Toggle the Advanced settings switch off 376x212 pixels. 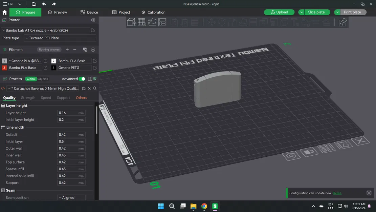coord(82,79)
